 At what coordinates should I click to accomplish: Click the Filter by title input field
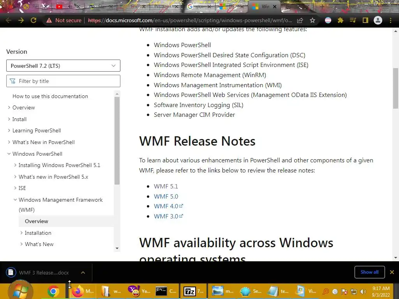(63, 81)
